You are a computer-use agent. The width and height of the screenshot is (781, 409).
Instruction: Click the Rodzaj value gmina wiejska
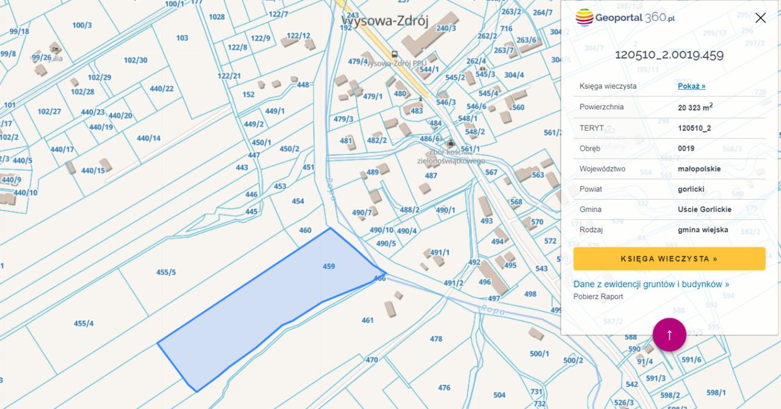click(703, 230)
